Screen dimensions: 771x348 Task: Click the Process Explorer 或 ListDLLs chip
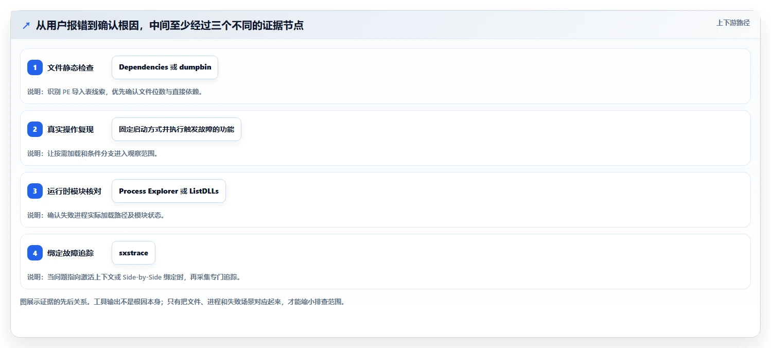(169, 191)
